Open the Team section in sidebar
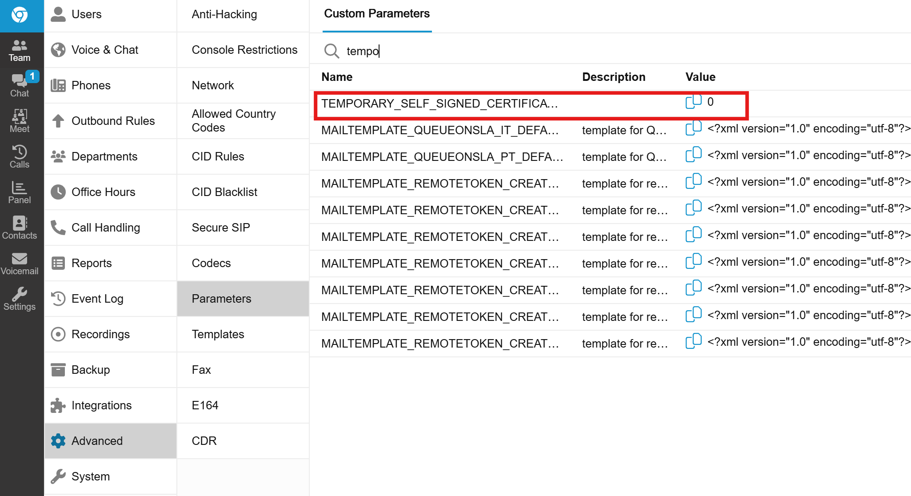 coord(20,50)
